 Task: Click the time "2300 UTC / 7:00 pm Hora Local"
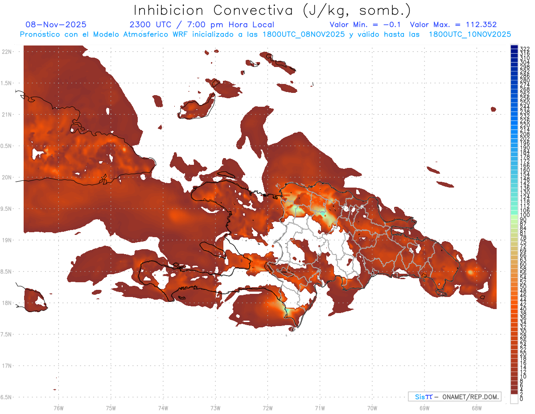(202, 25)
